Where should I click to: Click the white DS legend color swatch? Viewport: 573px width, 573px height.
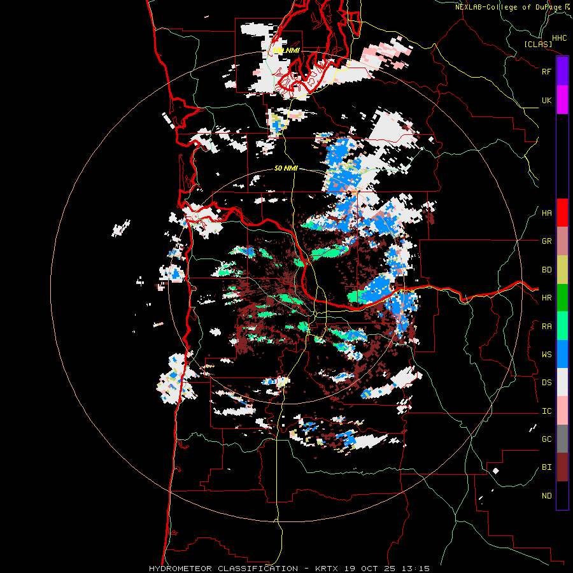[562, 382]
